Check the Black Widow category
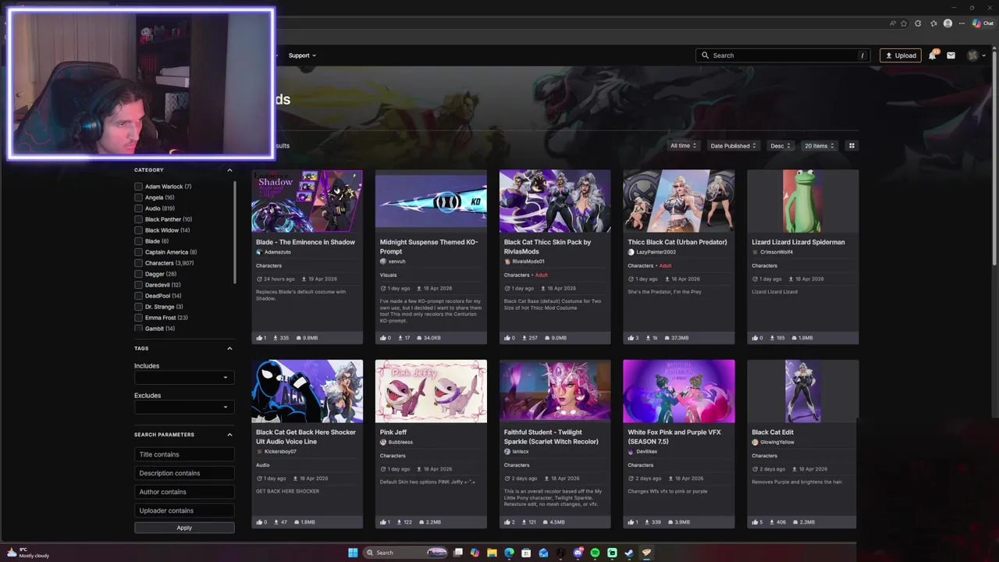 [x=138, y=230]
